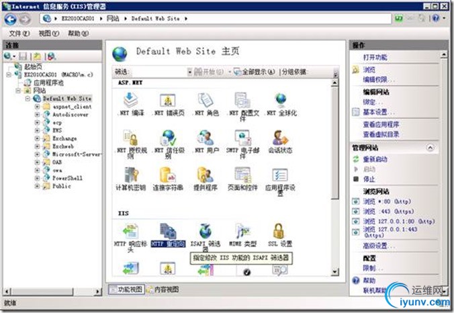Open the 连接字符串 feature icon
The height and width of the screenshot is (313, 454).
coord(168,179)
